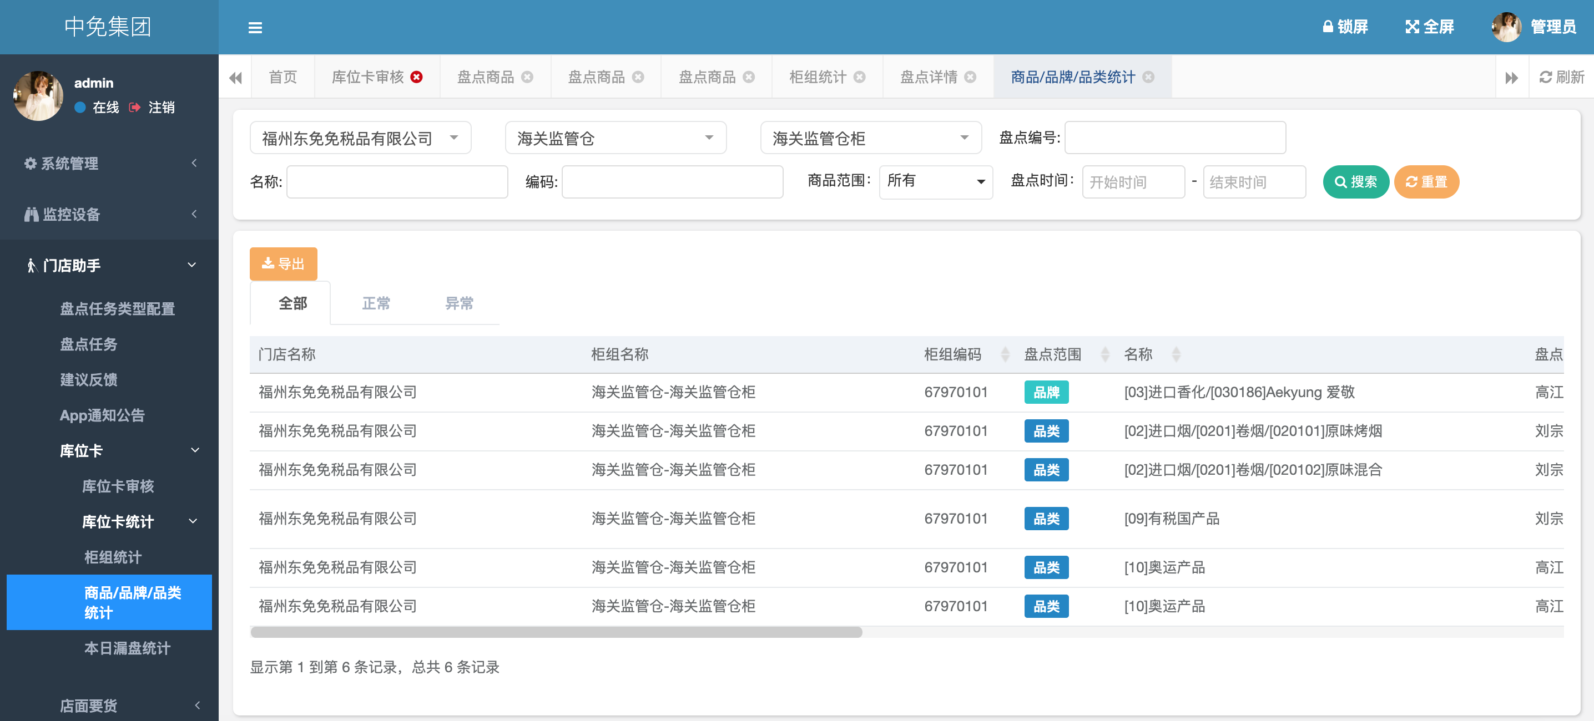The width and height of the screenshot is (1594, 721).
Task: Click the 注销 logout icon
Action: tap(134, 108)
